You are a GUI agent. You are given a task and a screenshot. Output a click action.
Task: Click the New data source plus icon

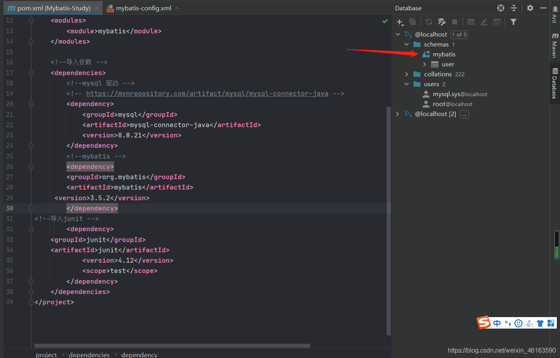tap(400, 22)
